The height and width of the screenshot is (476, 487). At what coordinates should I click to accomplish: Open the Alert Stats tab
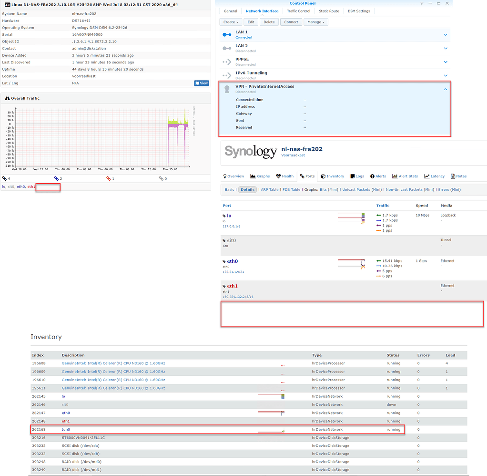click(x=405, y=176)
